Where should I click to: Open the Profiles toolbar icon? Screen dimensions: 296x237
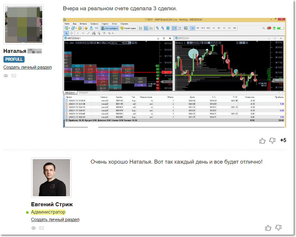(x=73, y=28)
